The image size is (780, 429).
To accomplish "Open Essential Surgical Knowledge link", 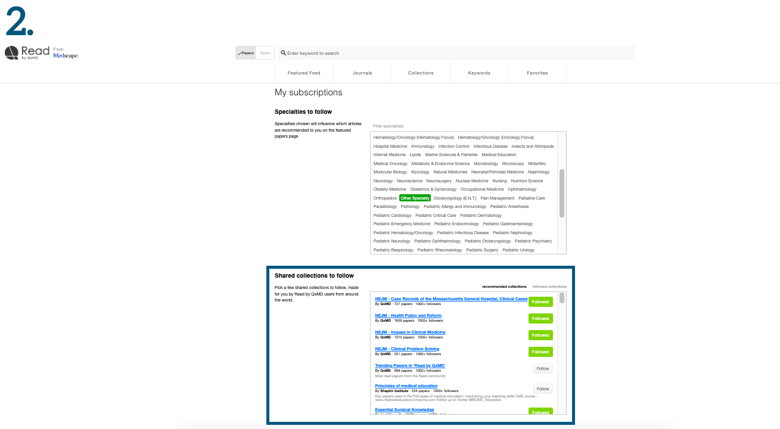I will pyautogui.click(x=405, y=410).
